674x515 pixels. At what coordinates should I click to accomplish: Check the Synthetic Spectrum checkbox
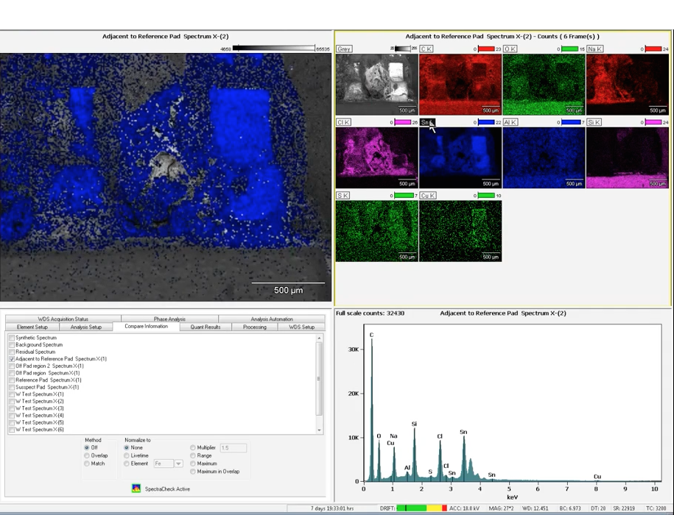(x=12, y=338)
